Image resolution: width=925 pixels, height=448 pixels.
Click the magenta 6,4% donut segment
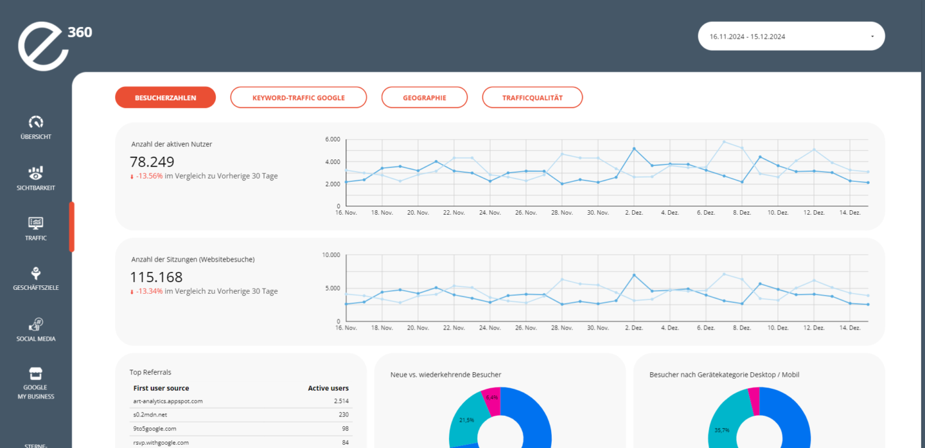(491, 400)
